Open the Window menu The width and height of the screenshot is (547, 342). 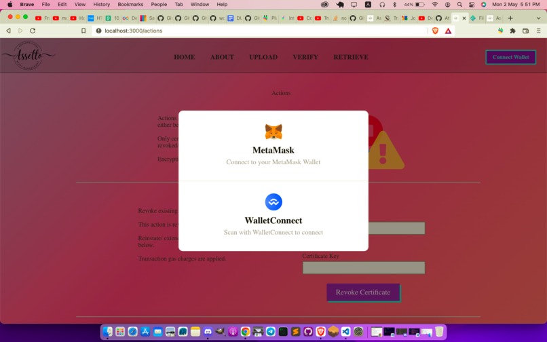pos(200,5)
